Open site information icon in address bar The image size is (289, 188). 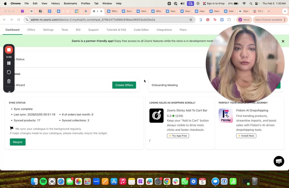click(x=27, y=20)
